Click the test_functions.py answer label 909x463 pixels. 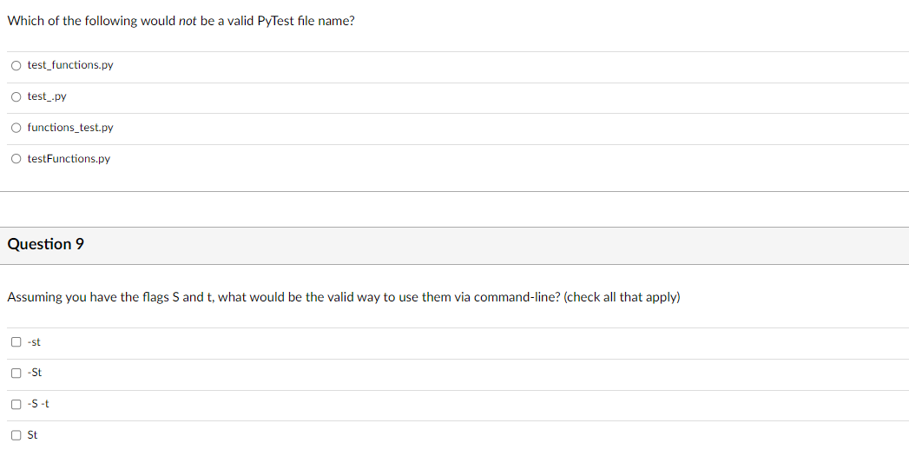(70, 65)
